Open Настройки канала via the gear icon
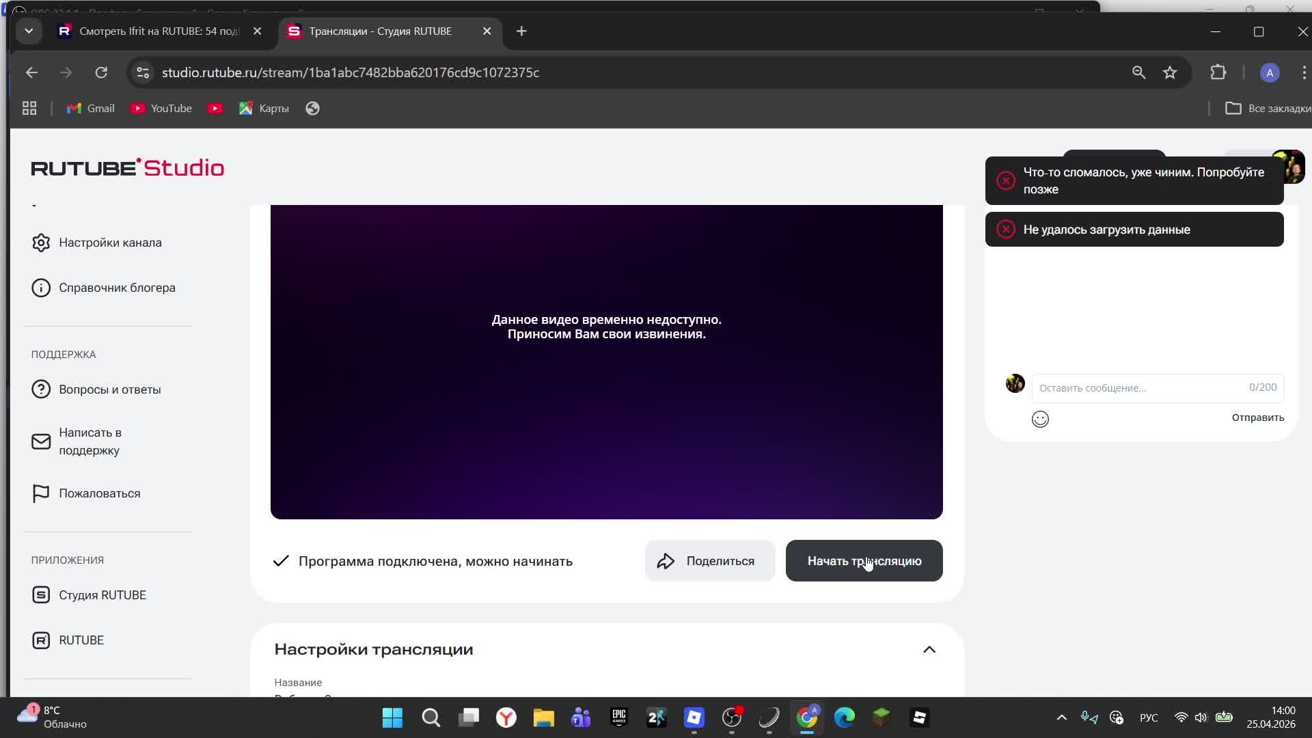This screenshot has width=1312, height=738. pos(41,243)
